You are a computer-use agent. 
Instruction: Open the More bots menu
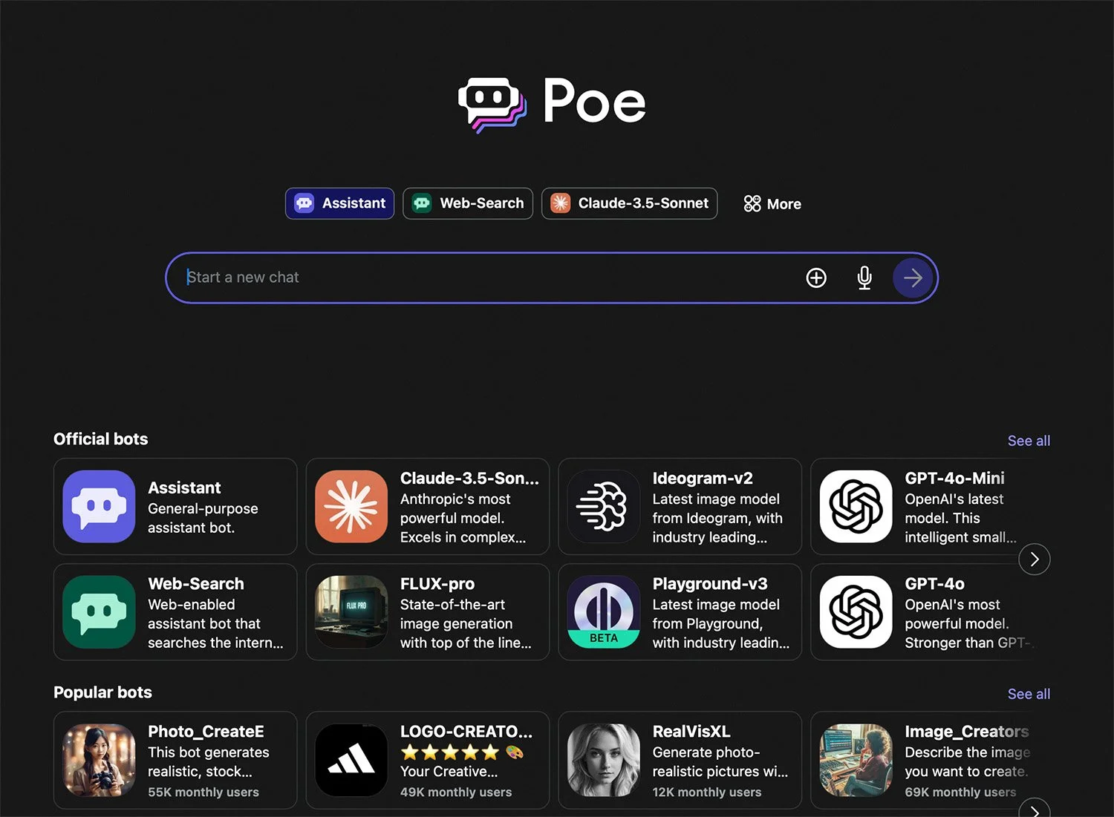(x=772, y=203)
